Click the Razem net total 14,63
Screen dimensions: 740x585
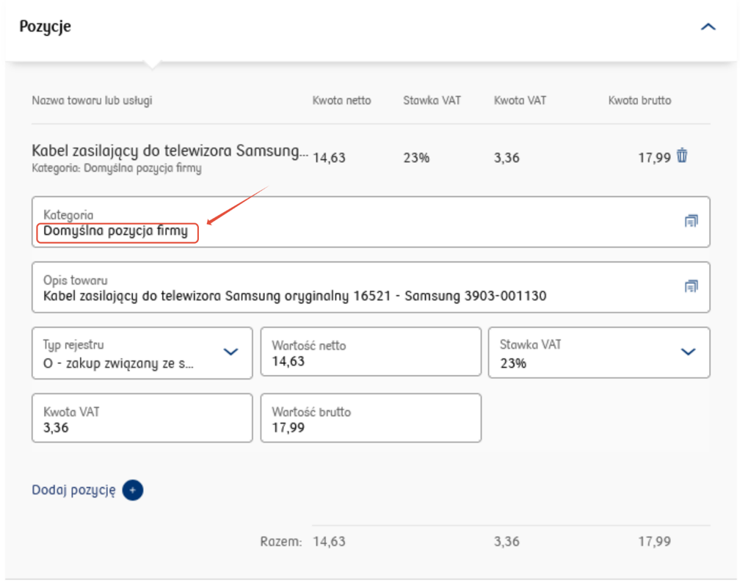329,542
